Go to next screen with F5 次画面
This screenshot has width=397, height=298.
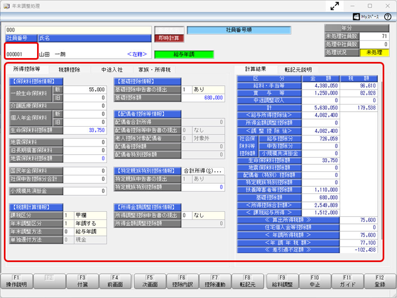150,281
